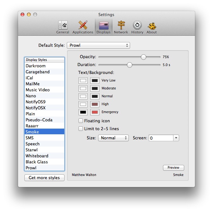The width and height of the screenshot is (213, 212).
Task: Expand the Screen combo box arrow
Action: [x=176, y=138]
